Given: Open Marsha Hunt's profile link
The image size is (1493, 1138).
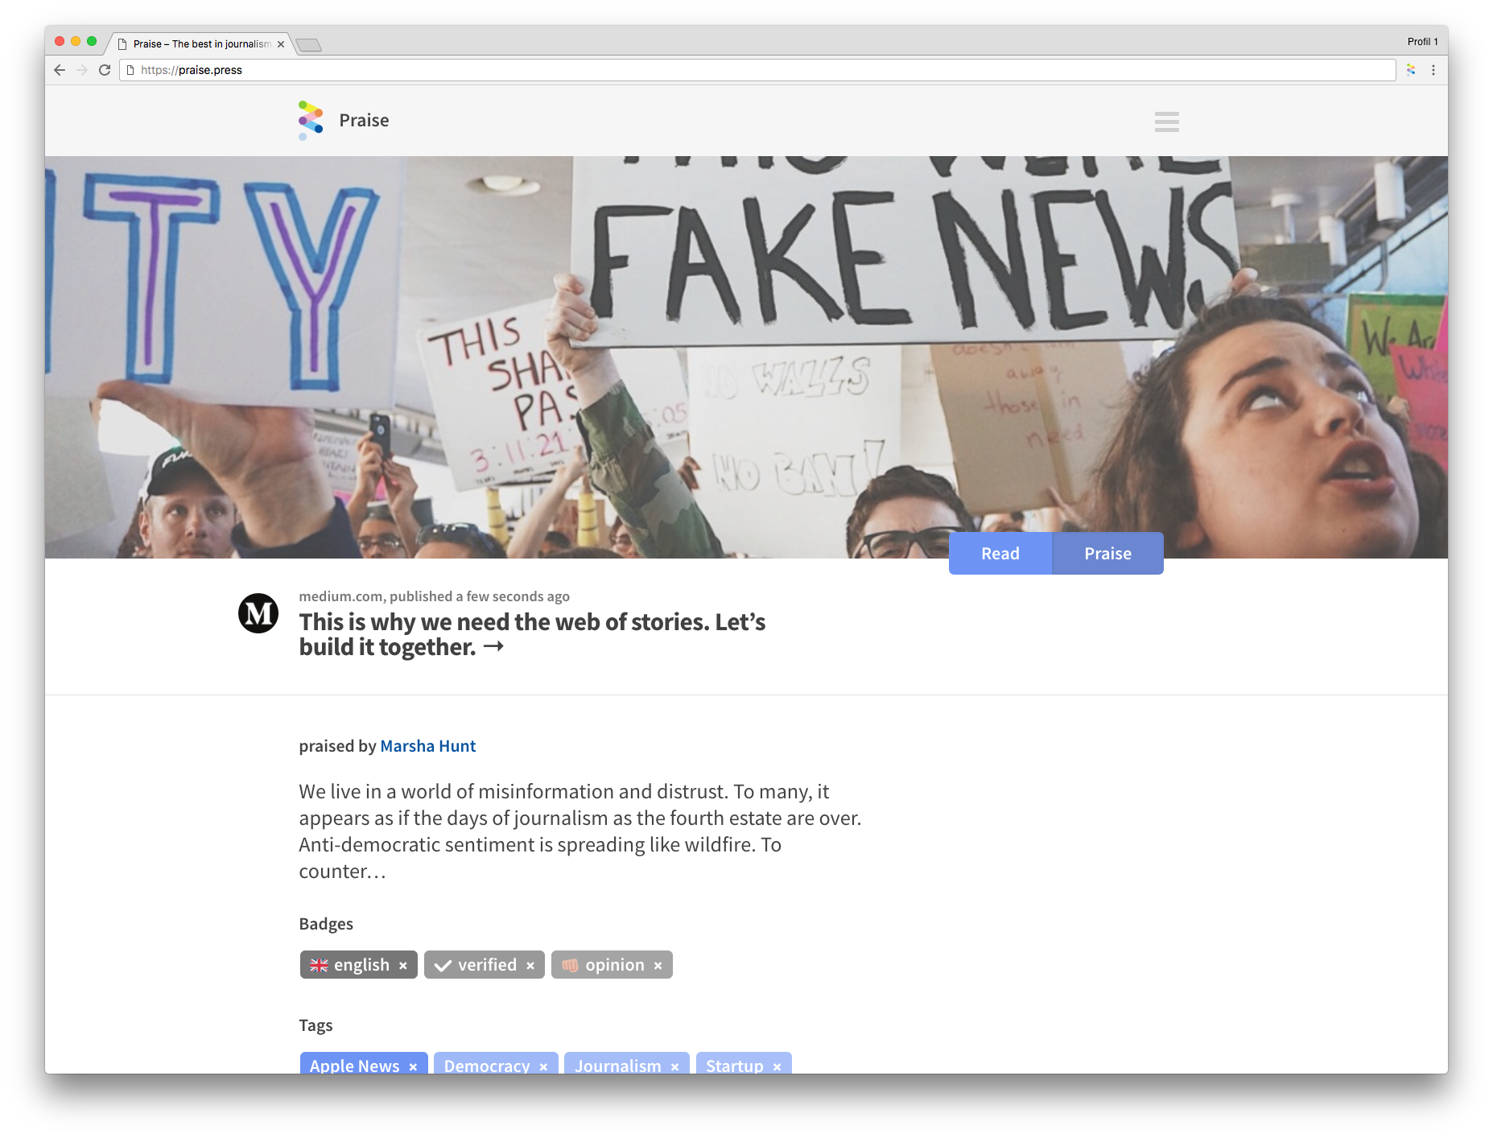Looking at the screenshot, I should (x=428, y=746).
